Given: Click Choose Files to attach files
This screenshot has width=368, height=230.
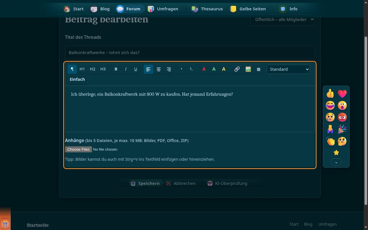Looking at the screenshot, I should click(78, 149).
